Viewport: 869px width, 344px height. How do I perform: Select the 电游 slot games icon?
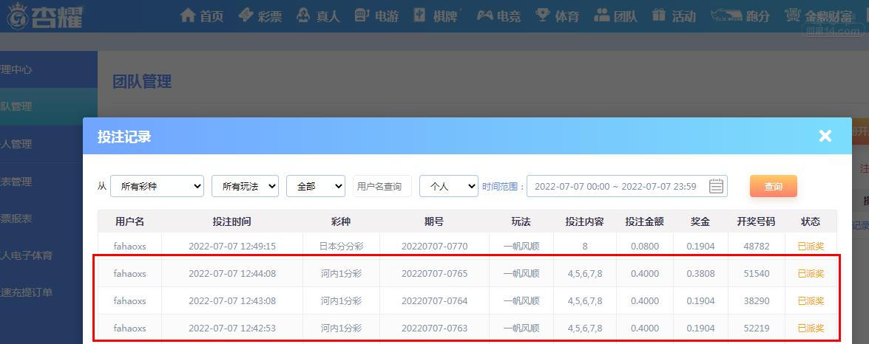tap(376, 16)
